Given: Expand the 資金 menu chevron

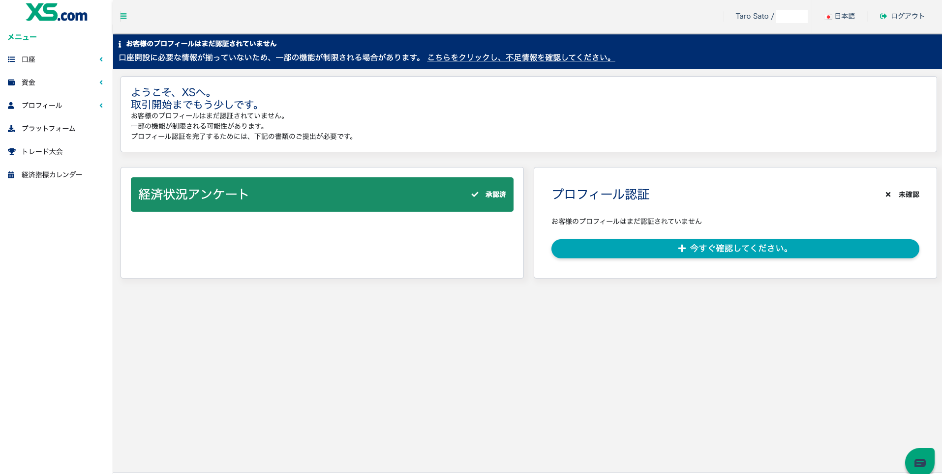Looking at the screenshot, I should coord(101,83).
